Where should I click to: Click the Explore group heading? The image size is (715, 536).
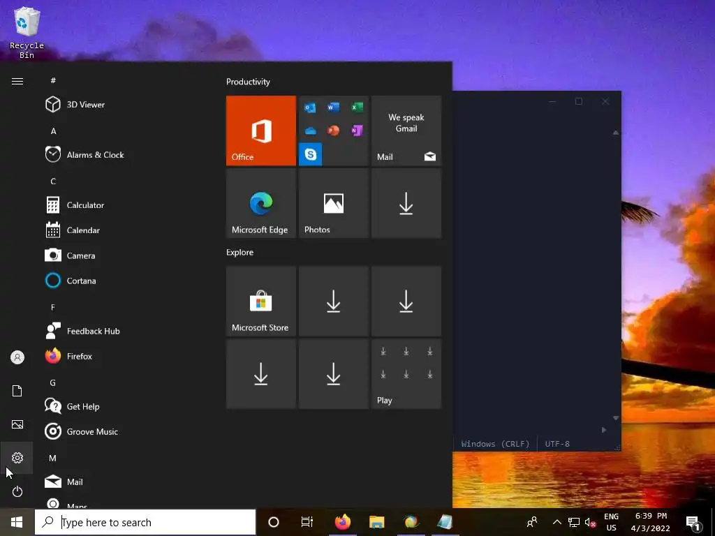click(240, 253)
